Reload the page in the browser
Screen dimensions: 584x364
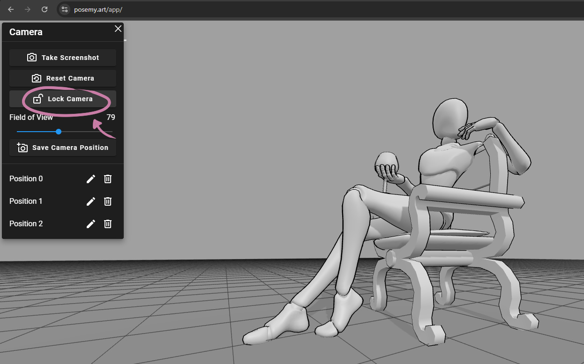coord(45,9)
